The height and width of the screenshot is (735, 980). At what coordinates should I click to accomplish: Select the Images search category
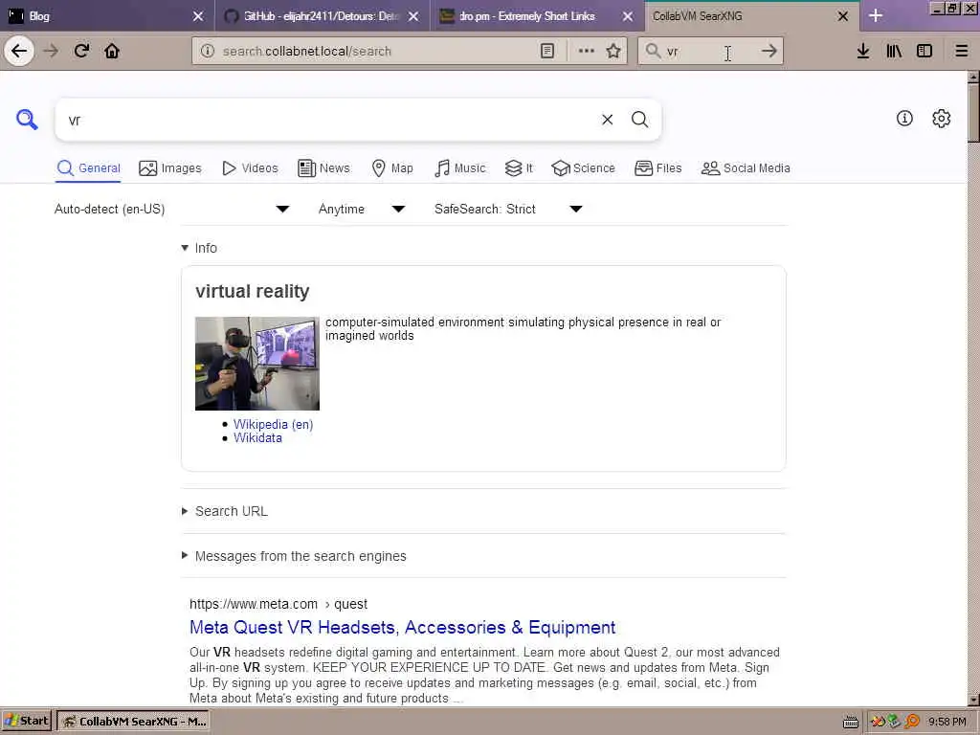[x=170, y=168]
